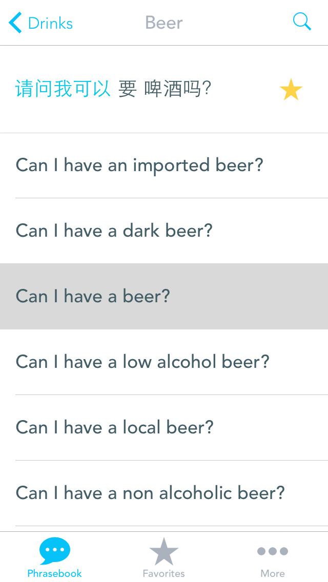Tap the blue Chinese text 请问我可以
The height and width of the screenshot is (582, 328).
(x=63, y=89)
